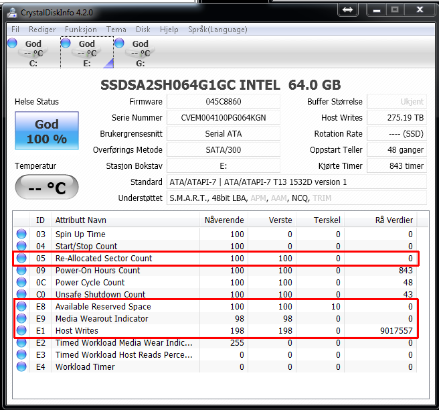The width and height of the screenshot is (439, 410).
Task: Click the Host Writes 275.19 TB field
Action: [397, 118]
